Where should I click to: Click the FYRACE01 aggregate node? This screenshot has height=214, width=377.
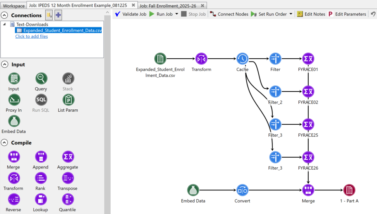(x=308, y=59)
